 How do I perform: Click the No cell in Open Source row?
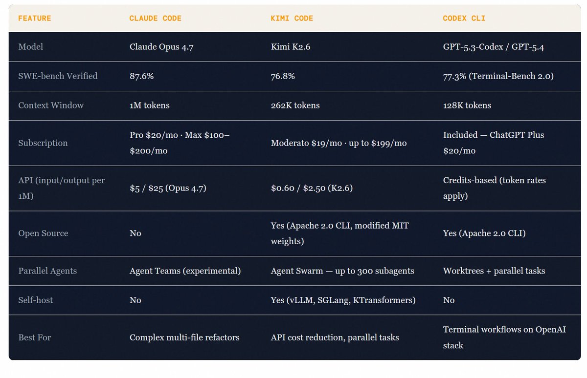135,233
